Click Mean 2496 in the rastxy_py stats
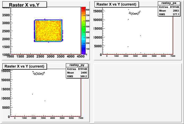Screen dimensions: 184x124 pos(77,73)
